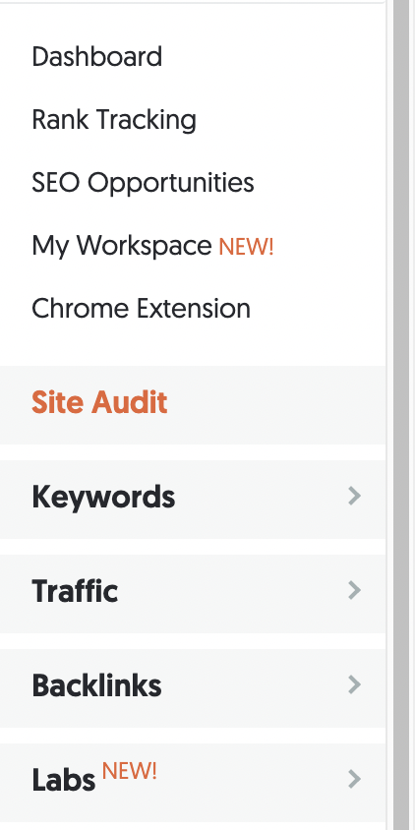This screenshot has height=830, width=415.
Task: Select the Backlinks menu heading
Action: click(x=96, y=686)
